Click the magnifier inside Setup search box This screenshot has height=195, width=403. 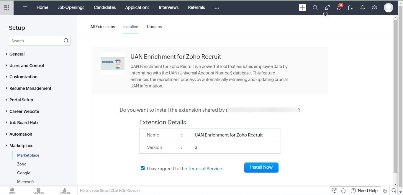pos(66,41)
